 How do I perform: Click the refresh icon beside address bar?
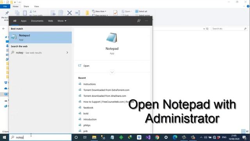click(207, 29)
